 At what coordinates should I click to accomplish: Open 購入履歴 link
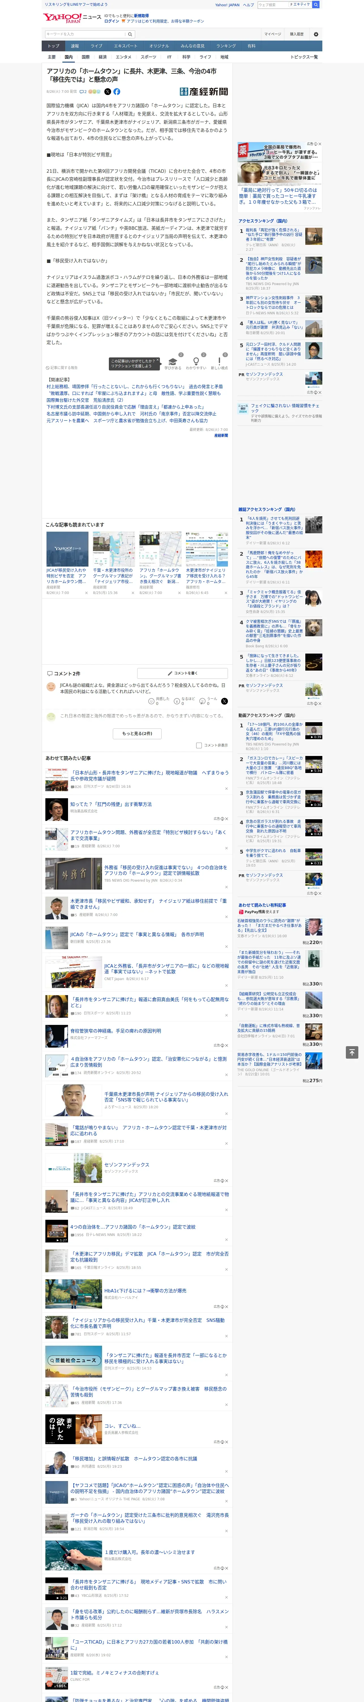click(297, 34)
